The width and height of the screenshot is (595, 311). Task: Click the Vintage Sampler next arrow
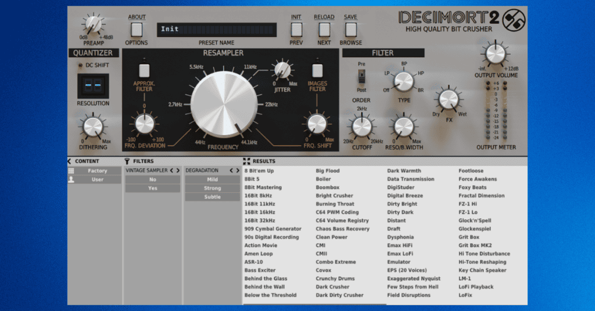178,171
